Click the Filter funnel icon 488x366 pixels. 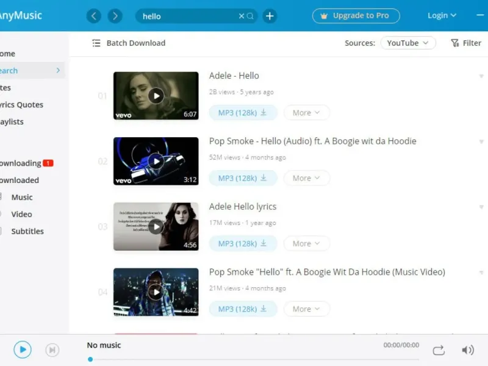(x=455, y=43)
